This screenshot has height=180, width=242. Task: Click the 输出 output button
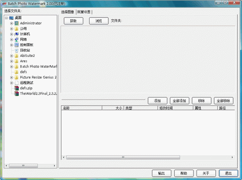pos(162,173)
